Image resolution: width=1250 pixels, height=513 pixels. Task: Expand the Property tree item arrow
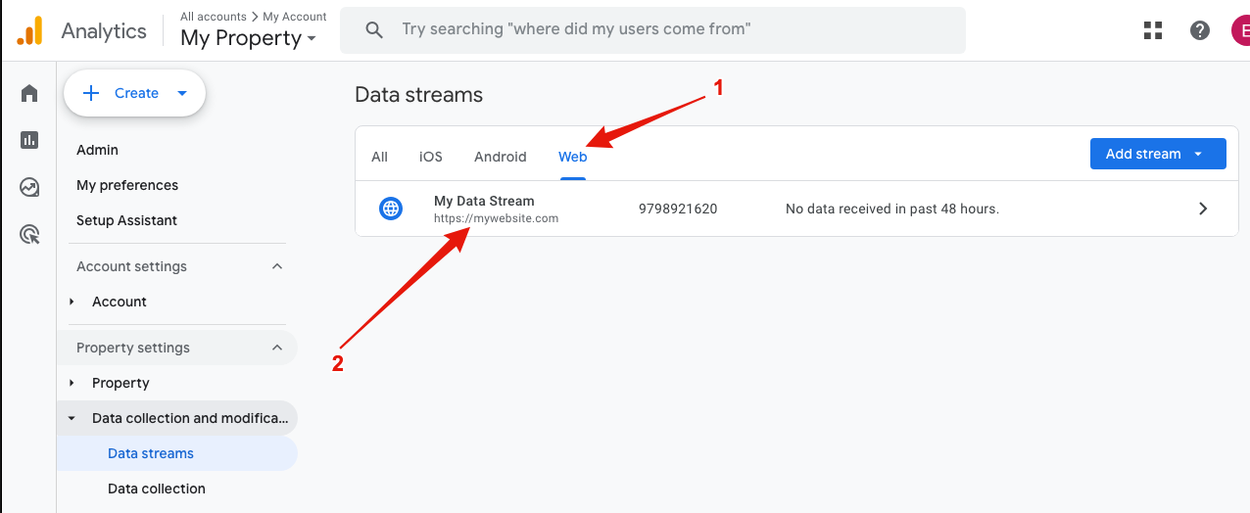72,383
